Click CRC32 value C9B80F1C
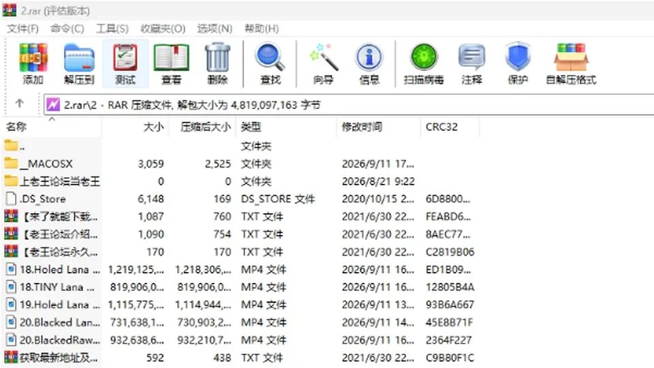This screenshot has height=368, width=654. 450,358
